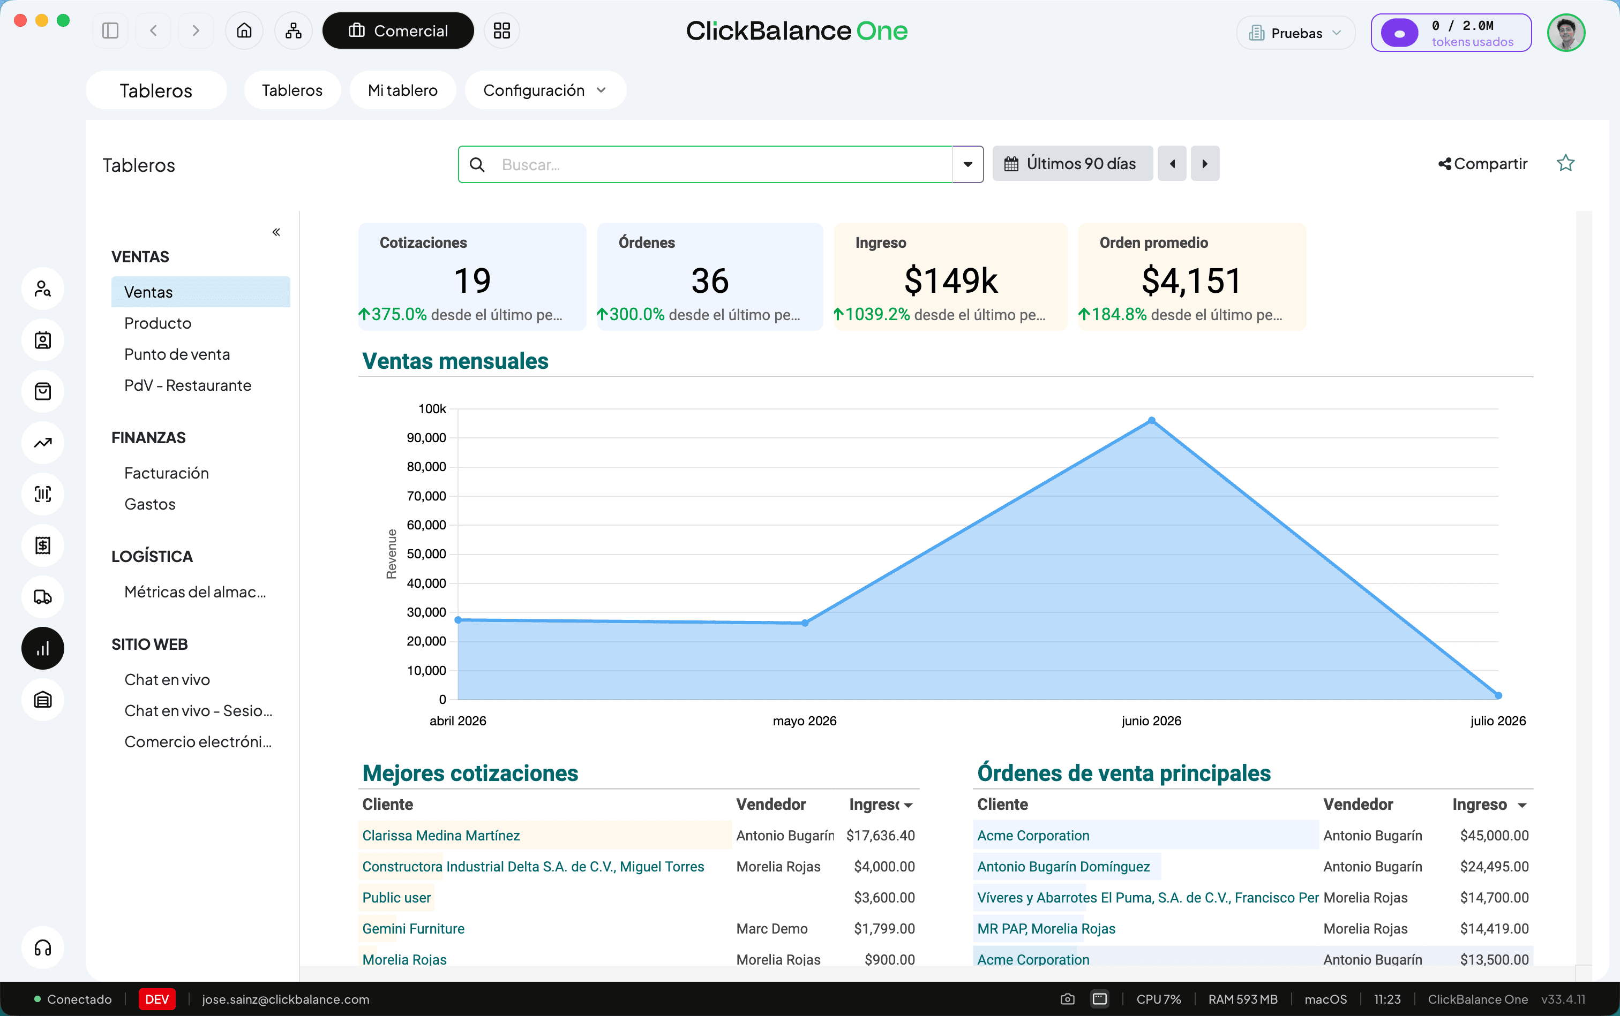Toggle the sidebar panel icon

point(110,31)
